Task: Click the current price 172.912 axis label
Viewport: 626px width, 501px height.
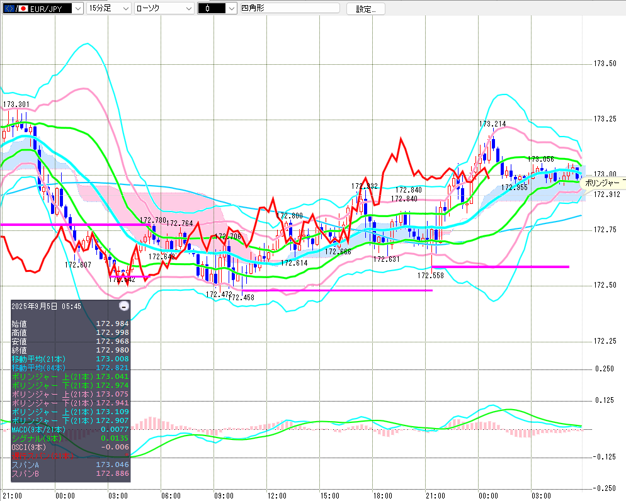Action: point(607,194)
